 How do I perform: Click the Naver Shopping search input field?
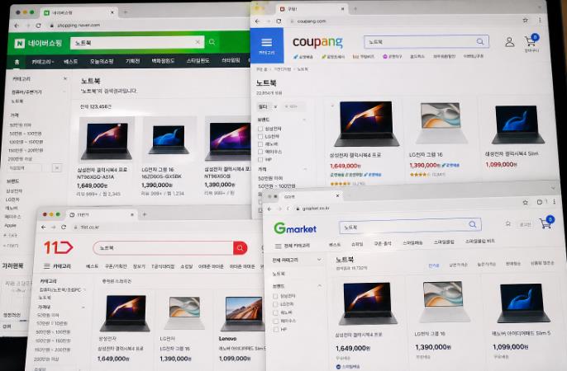coord(137,43)
